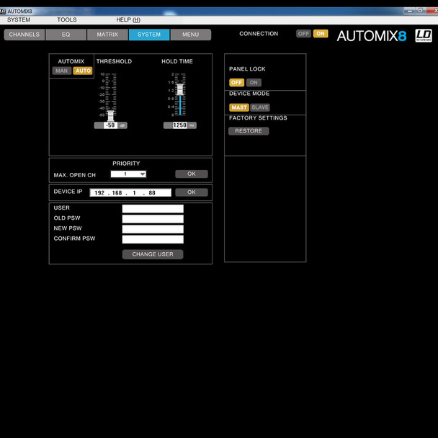Set device mode to SLAVE
Viewport: 438px width, 438px height.
[260, 107]
